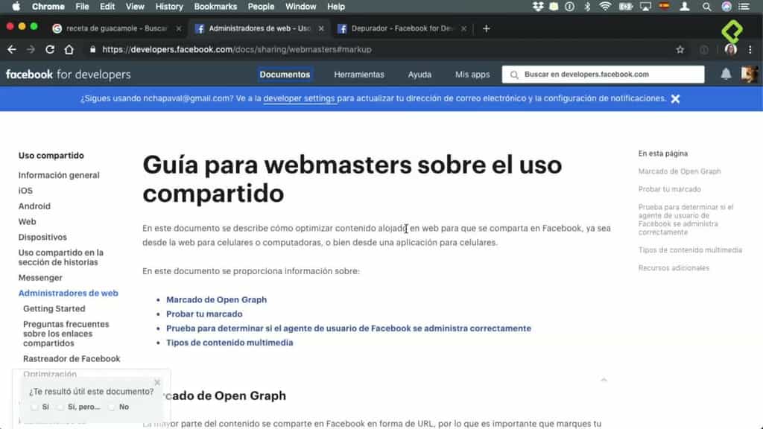
Task: Open the Apple menu
Action: (16, 6)
